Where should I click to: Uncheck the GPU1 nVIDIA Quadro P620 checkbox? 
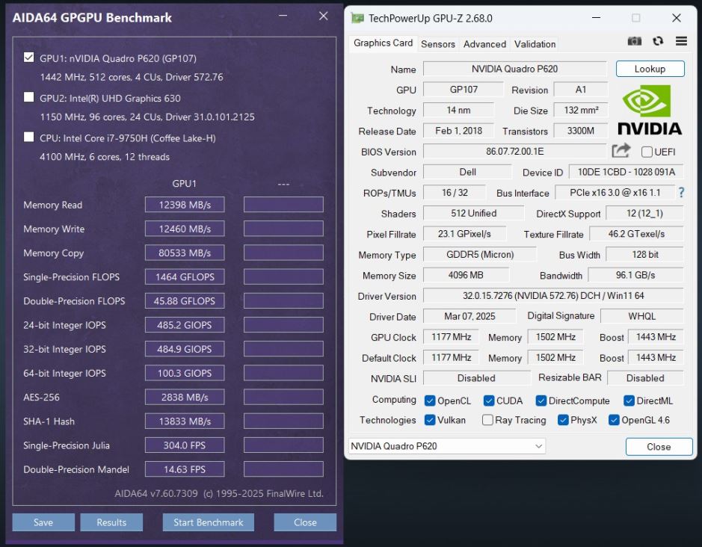click(x=29, y=58)
